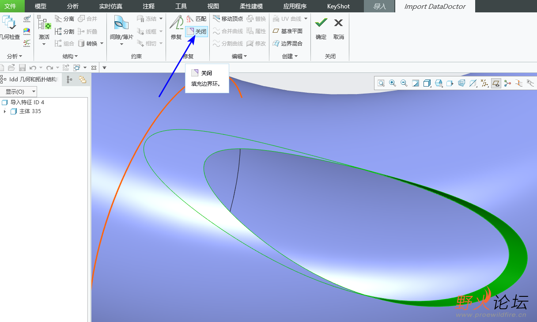Cancel with the 取消 X button
This screenshot has width=537, height=322.
[x=339, y=28]
